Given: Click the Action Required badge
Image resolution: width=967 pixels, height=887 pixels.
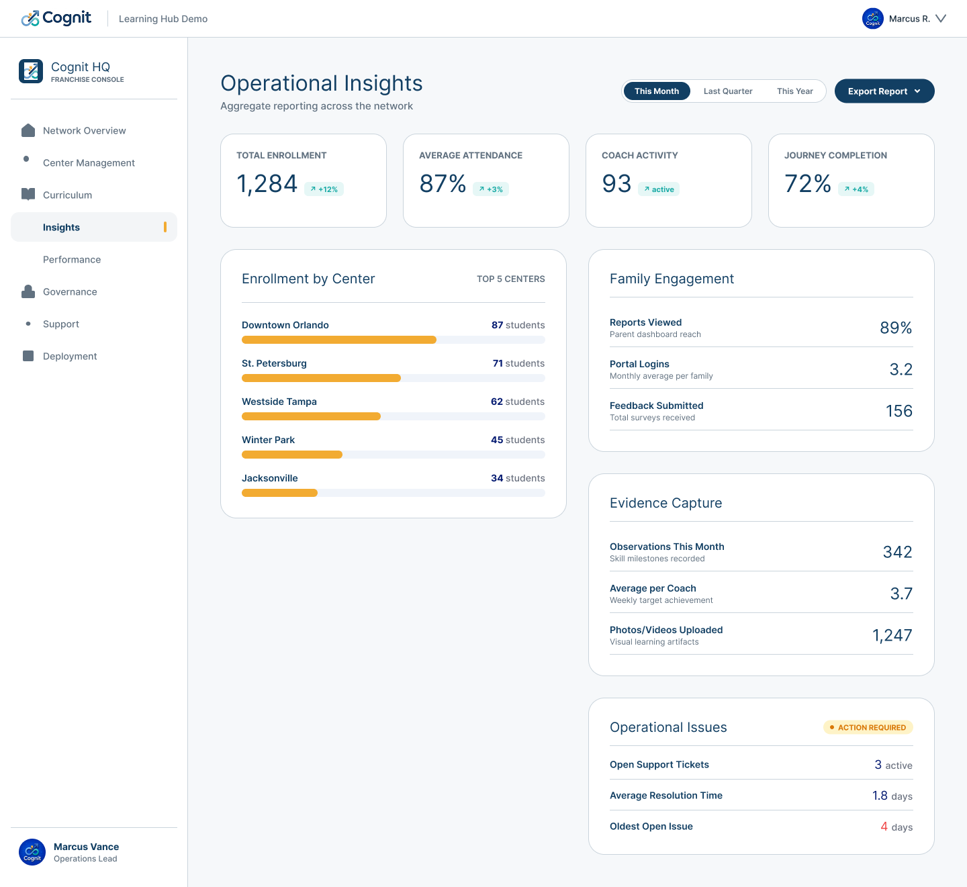Looking at the screenshot, I should click(x=868, y=727).
